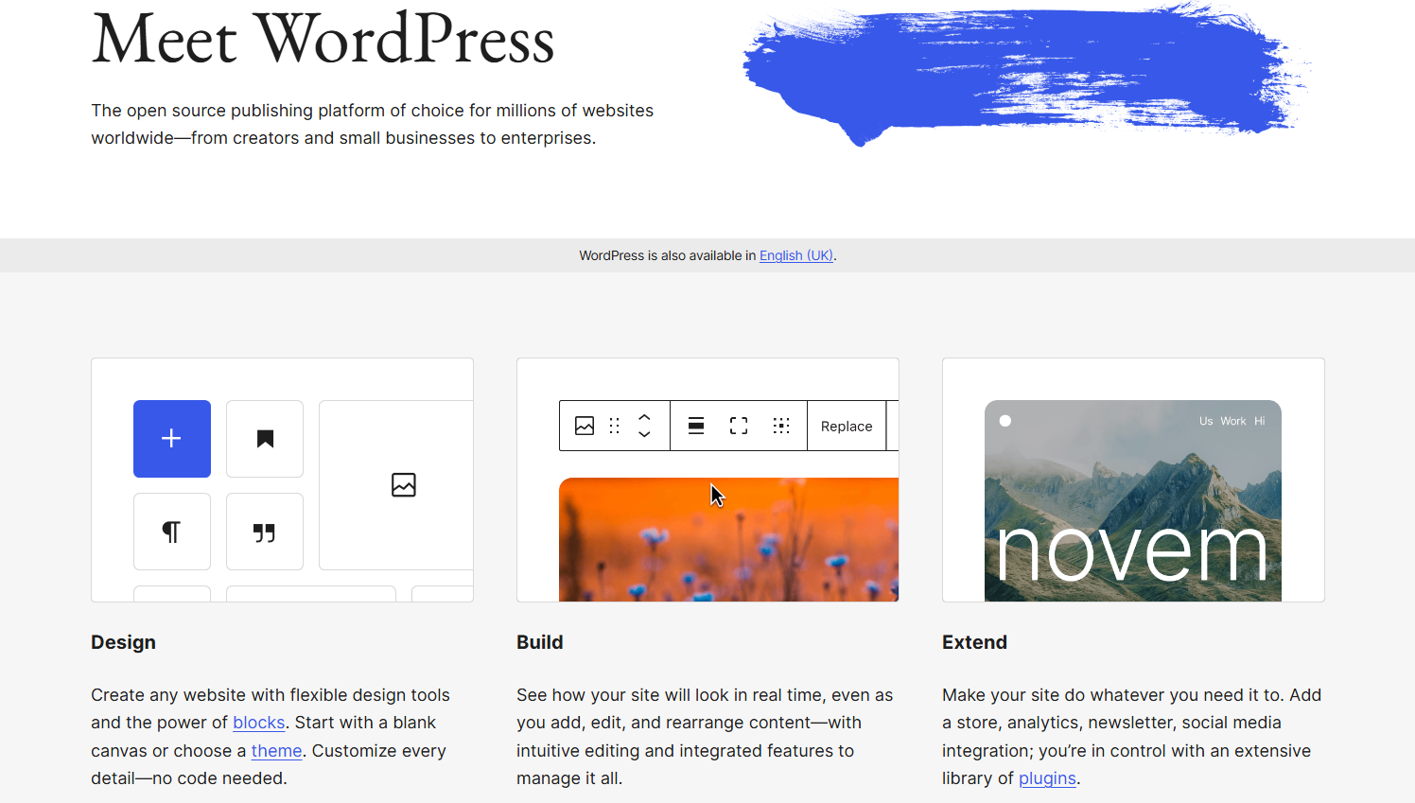This screenshot has width=1415, height=803.
Task: Select the Quote block icon
Action: (265, 532)
